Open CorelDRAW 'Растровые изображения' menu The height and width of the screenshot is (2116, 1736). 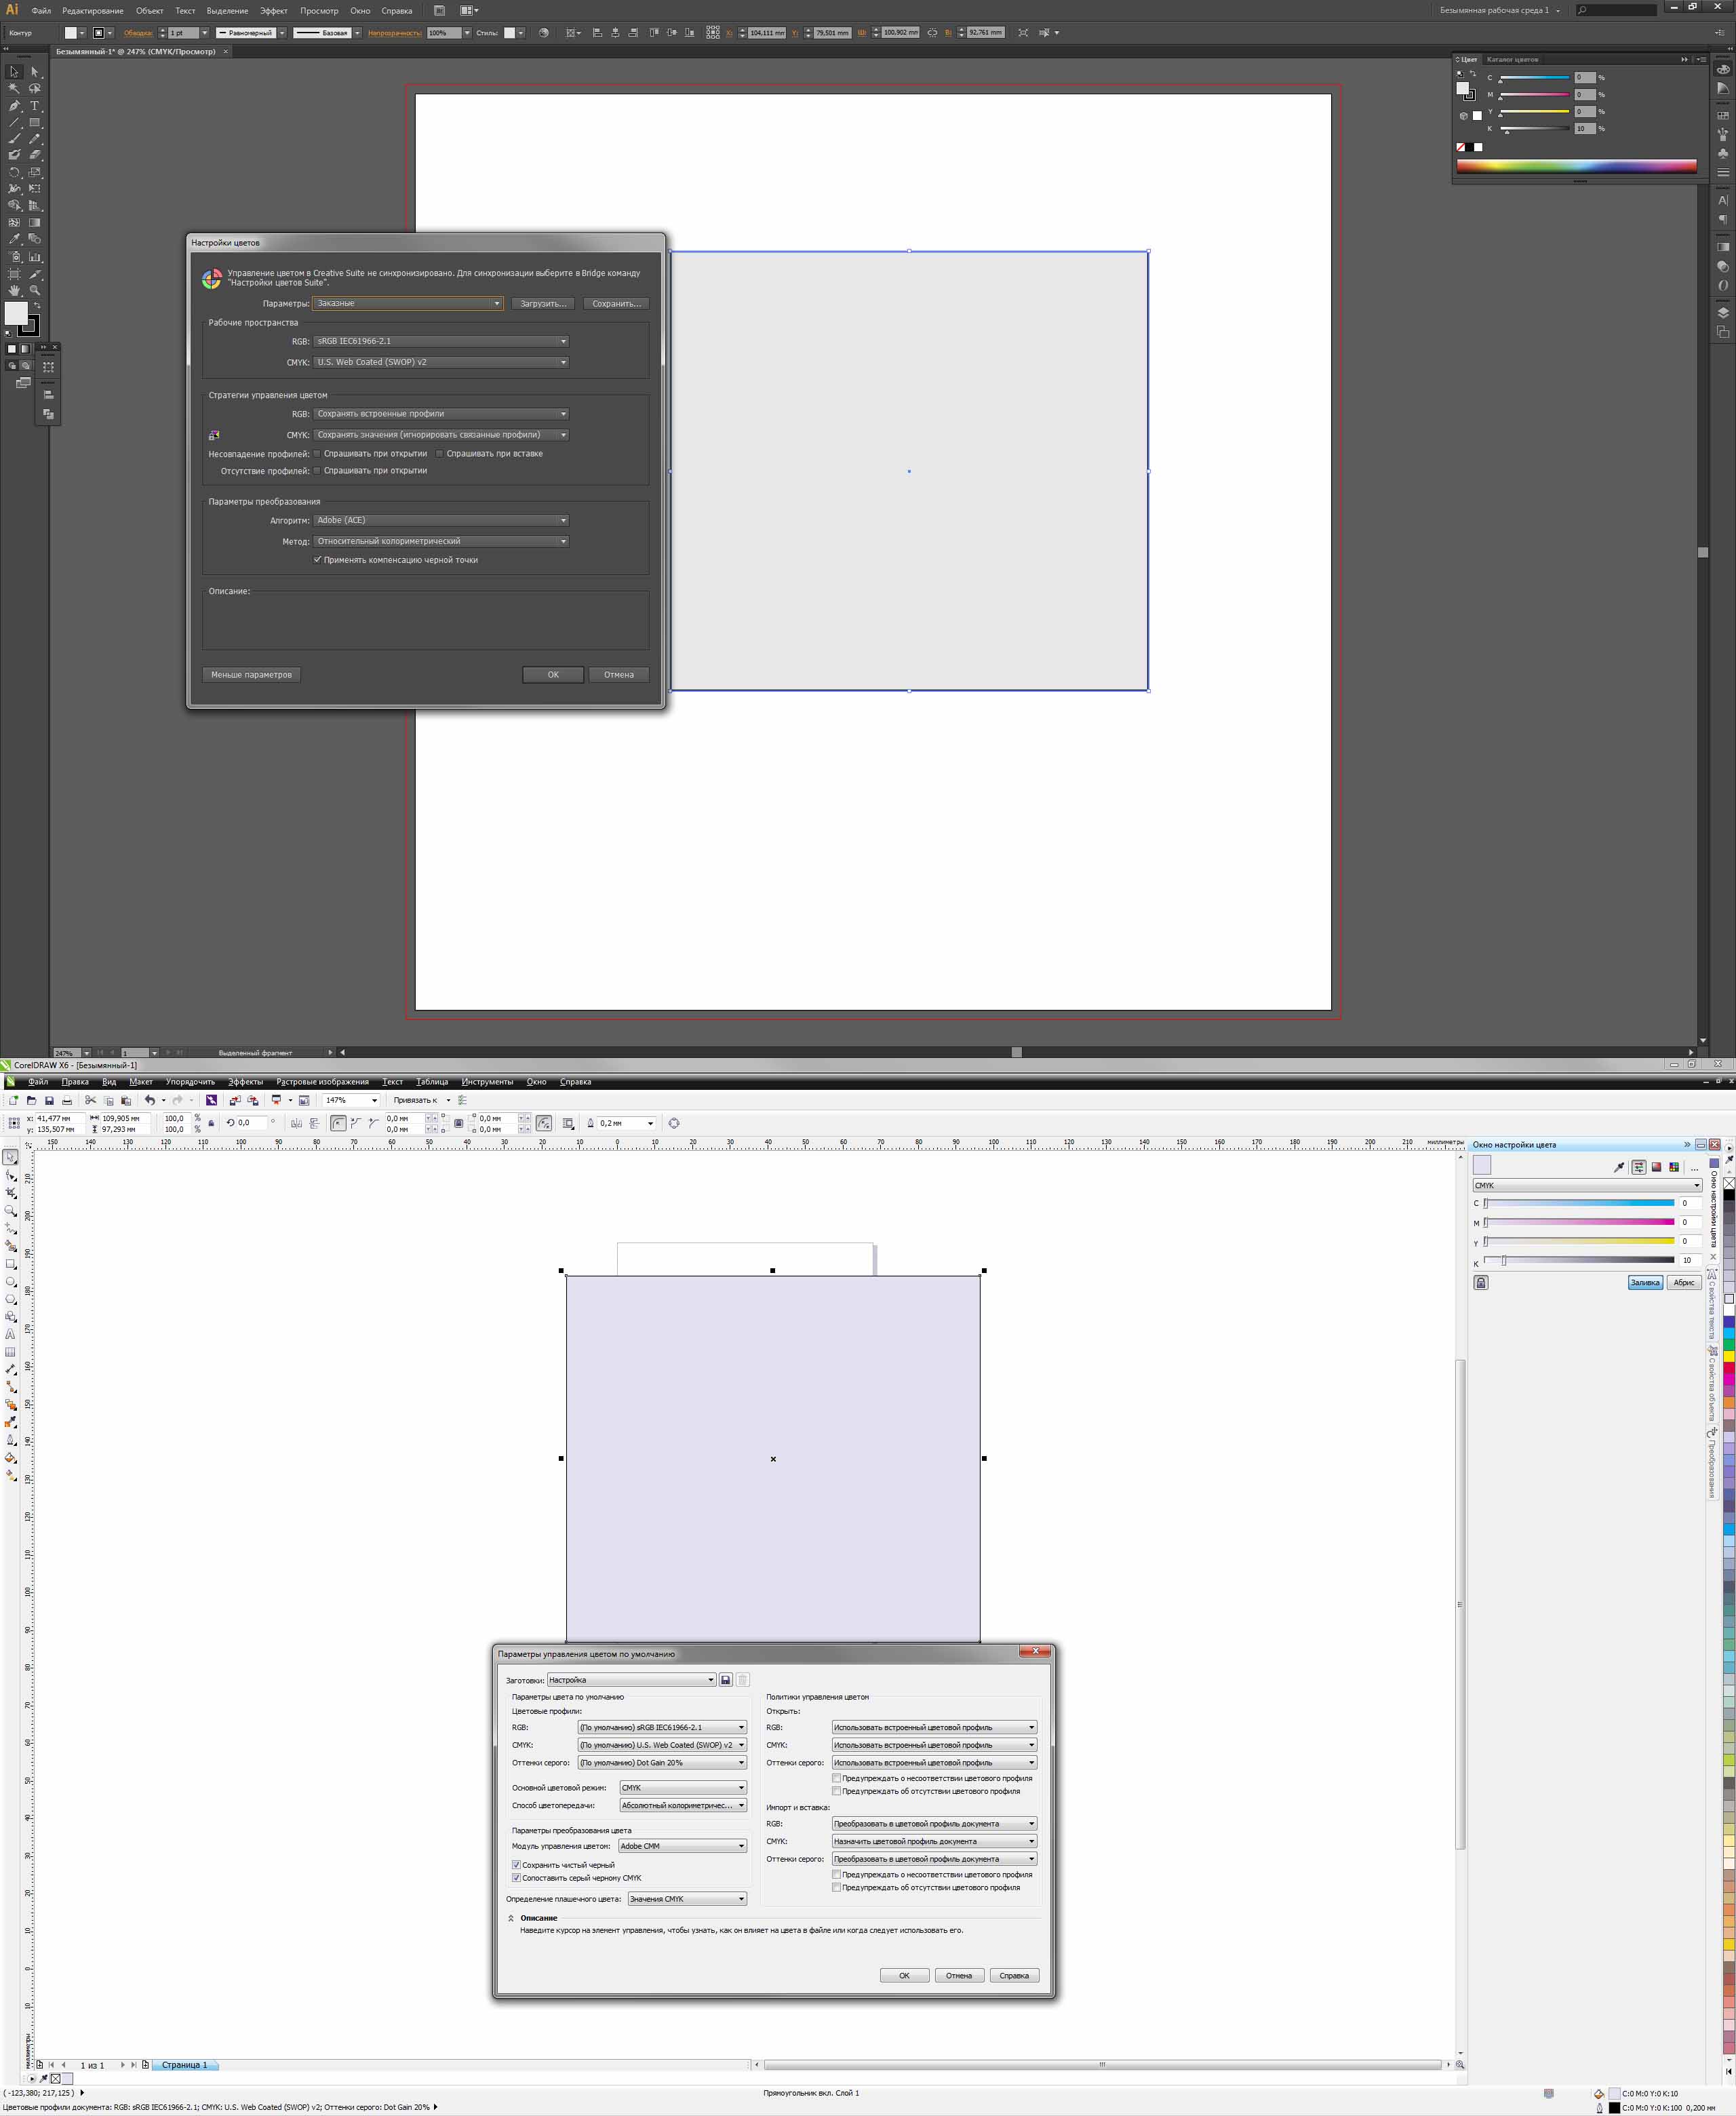[x=322, y=1082]
